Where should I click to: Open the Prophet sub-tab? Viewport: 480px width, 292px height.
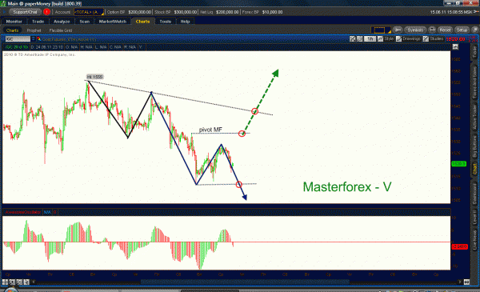(34, 30)
